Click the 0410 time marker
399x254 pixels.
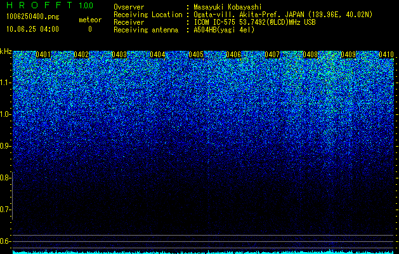click(x=386, y=55)
